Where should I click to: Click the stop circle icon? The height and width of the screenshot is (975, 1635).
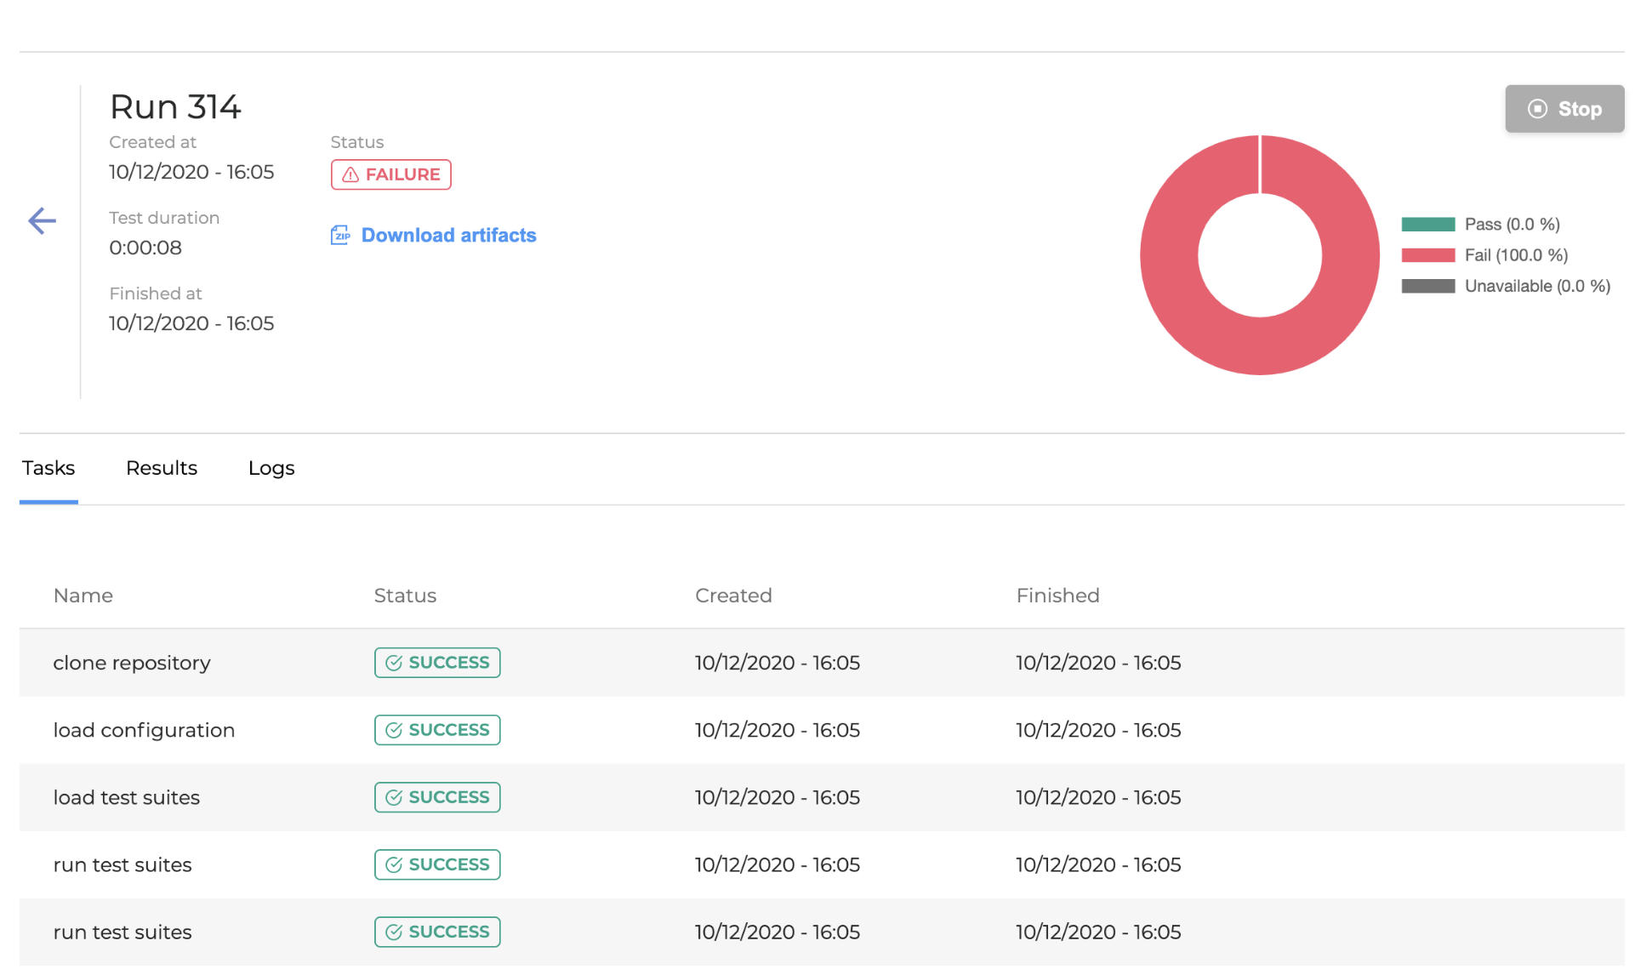[x=1536, y=109]
